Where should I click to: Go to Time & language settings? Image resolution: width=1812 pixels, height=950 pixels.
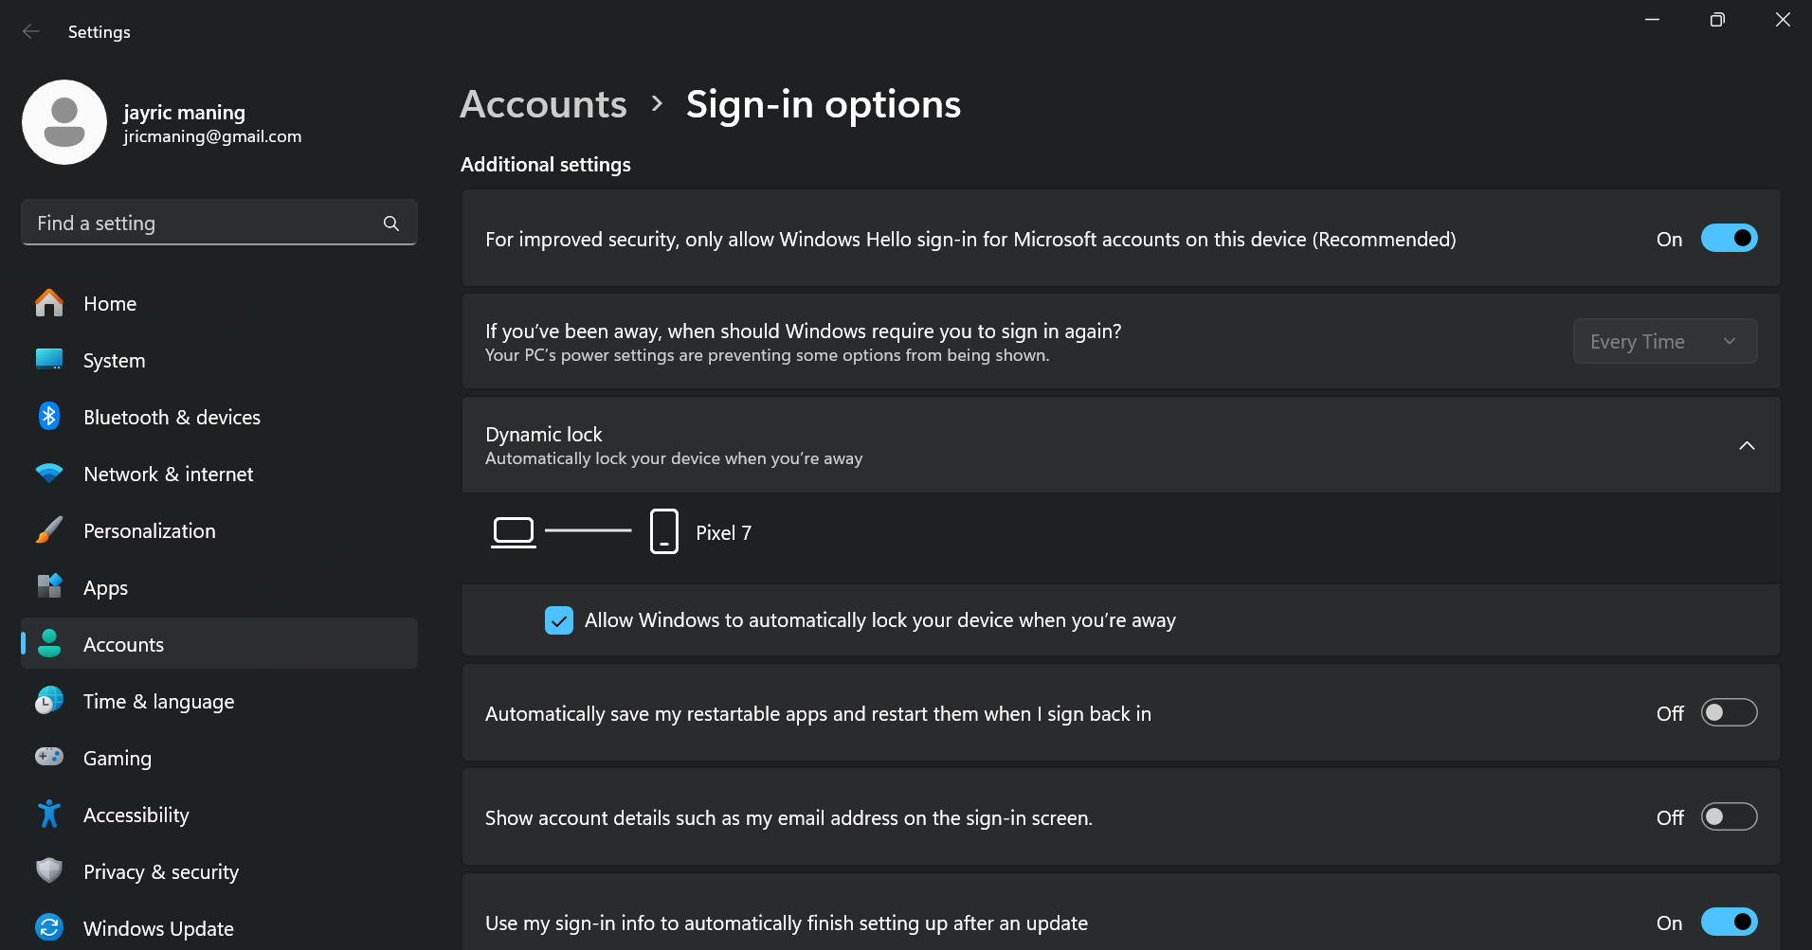tap(158, 702)
